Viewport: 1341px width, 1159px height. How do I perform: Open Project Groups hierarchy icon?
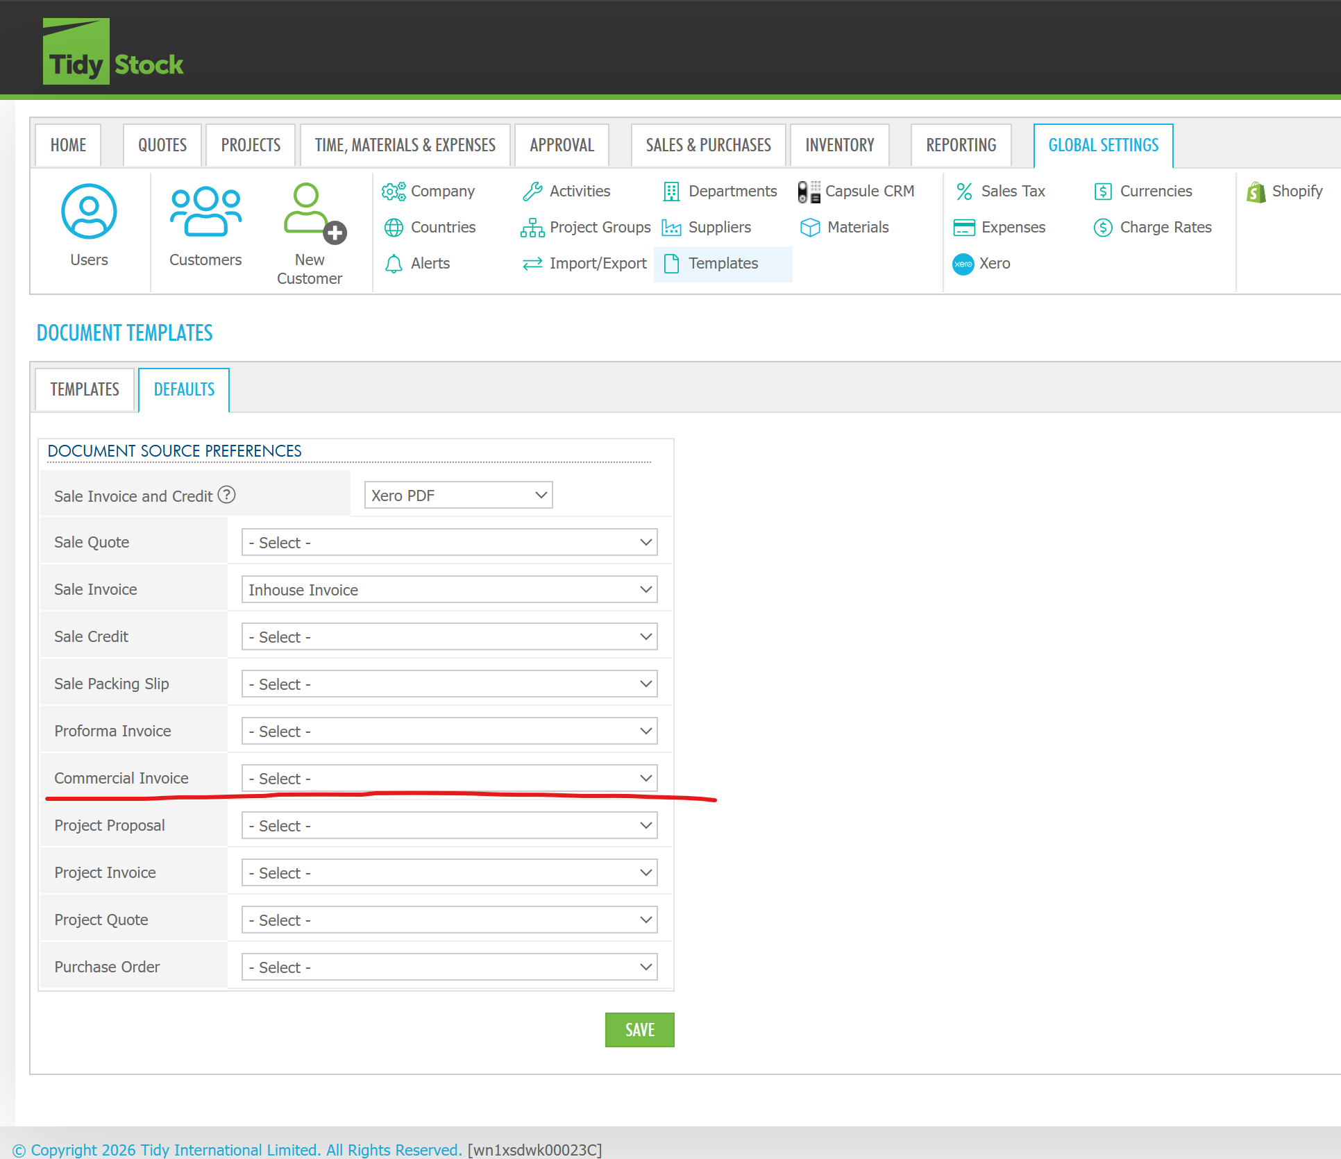click(532, 228)
